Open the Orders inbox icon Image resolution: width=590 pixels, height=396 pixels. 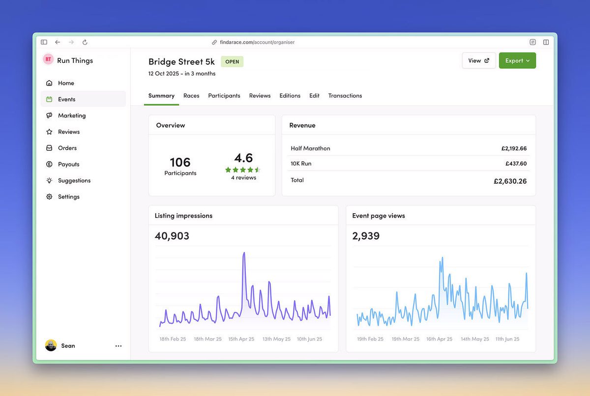(x=49, y=148)
